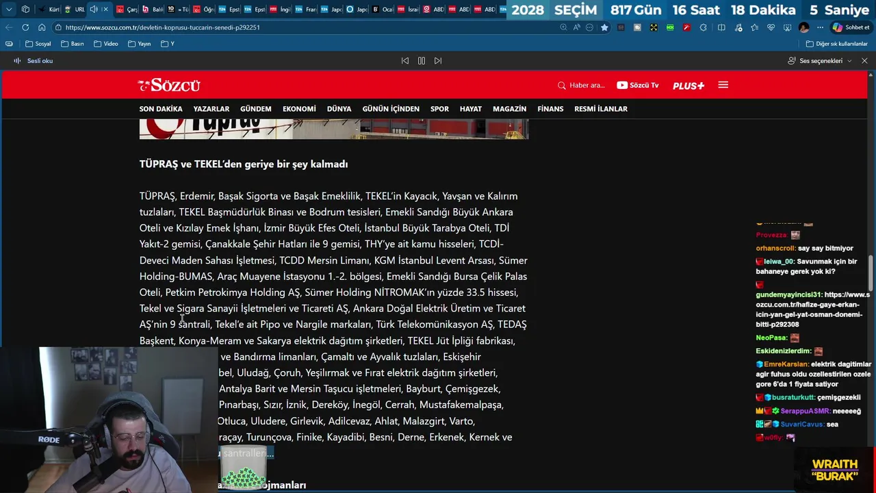876x493 pixels.
Task: Click chat username EmreKarslan
Action: 786,365
